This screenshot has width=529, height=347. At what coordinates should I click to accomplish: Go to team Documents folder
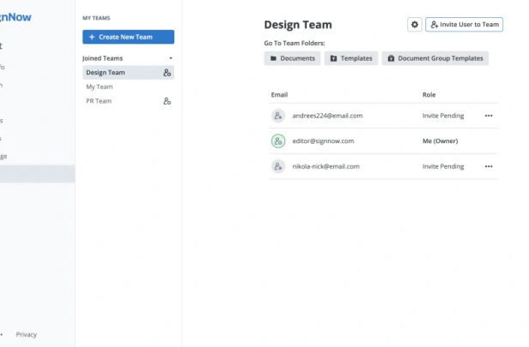coord(292,58)
